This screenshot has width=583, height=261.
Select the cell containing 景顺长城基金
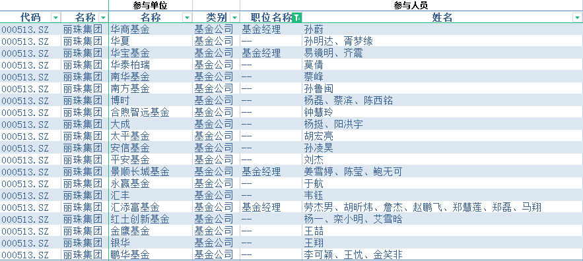pos(151,172)
